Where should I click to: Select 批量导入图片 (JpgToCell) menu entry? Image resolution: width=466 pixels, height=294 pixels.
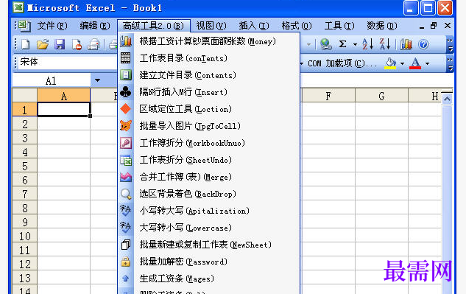click(x=208, y=126)
